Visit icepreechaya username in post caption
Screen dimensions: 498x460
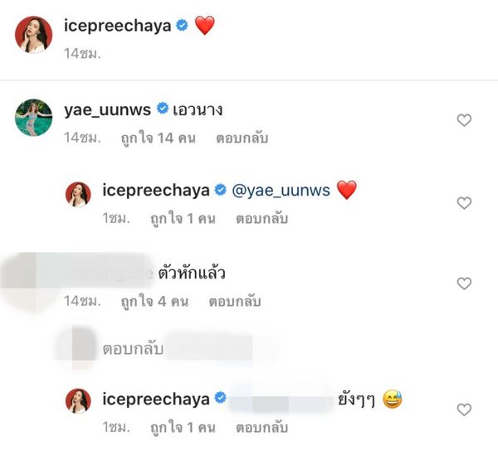(x=118, y=26)
